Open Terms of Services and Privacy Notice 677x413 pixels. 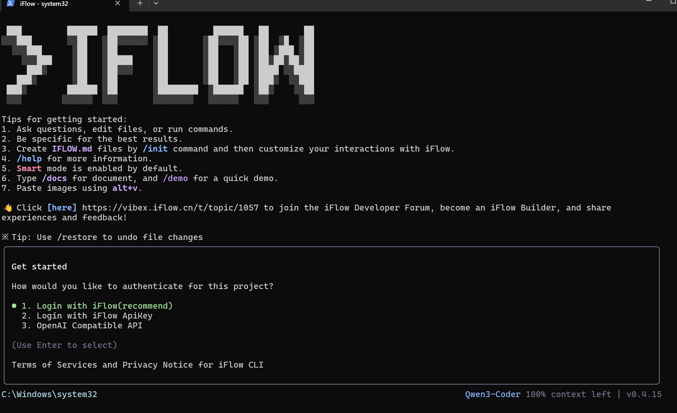(137, 365)
